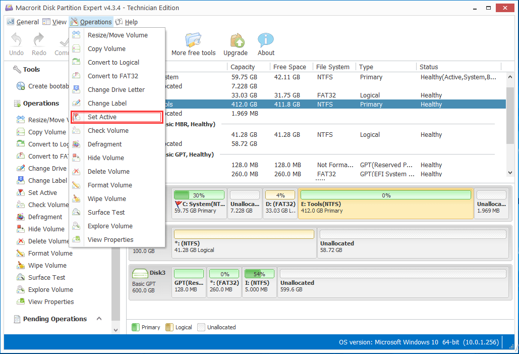519x354 pixels.
Task: Choose Wipe Volume from Operations menu
Action: point(117,198)
